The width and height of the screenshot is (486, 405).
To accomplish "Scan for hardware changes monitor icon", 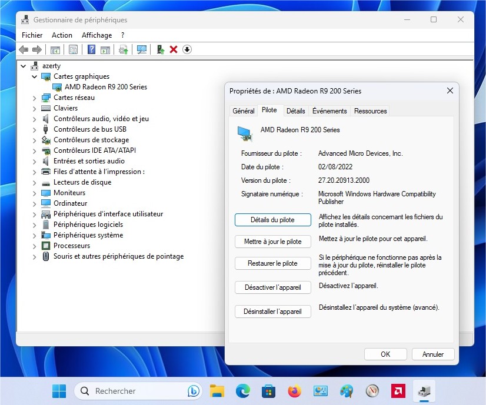I will point(142,49).
